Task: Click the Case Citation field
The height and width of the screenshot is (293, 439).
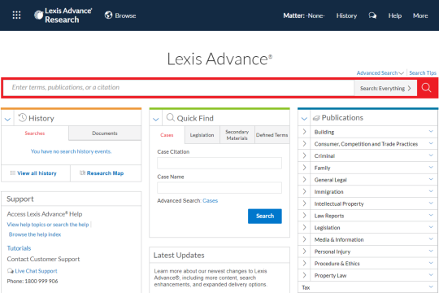Action: coord(219,163)
